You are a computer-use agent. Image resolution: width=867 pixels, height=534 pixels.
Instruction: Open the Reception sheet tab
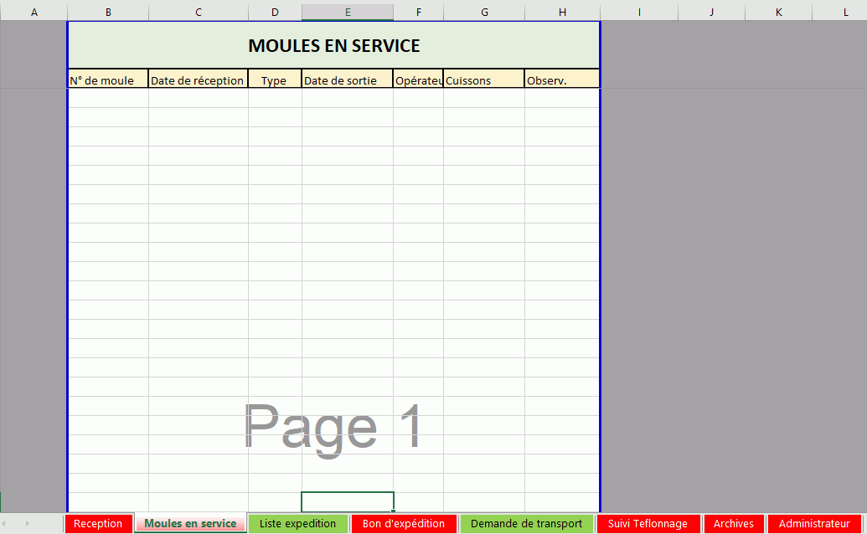point(98,523)
